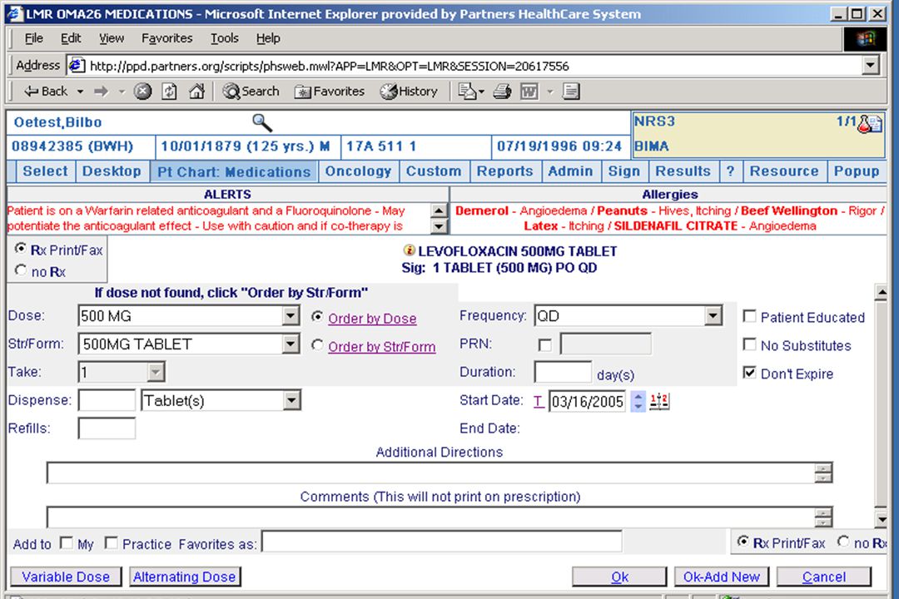Click the Variable Dose button

tap(66, 577)
